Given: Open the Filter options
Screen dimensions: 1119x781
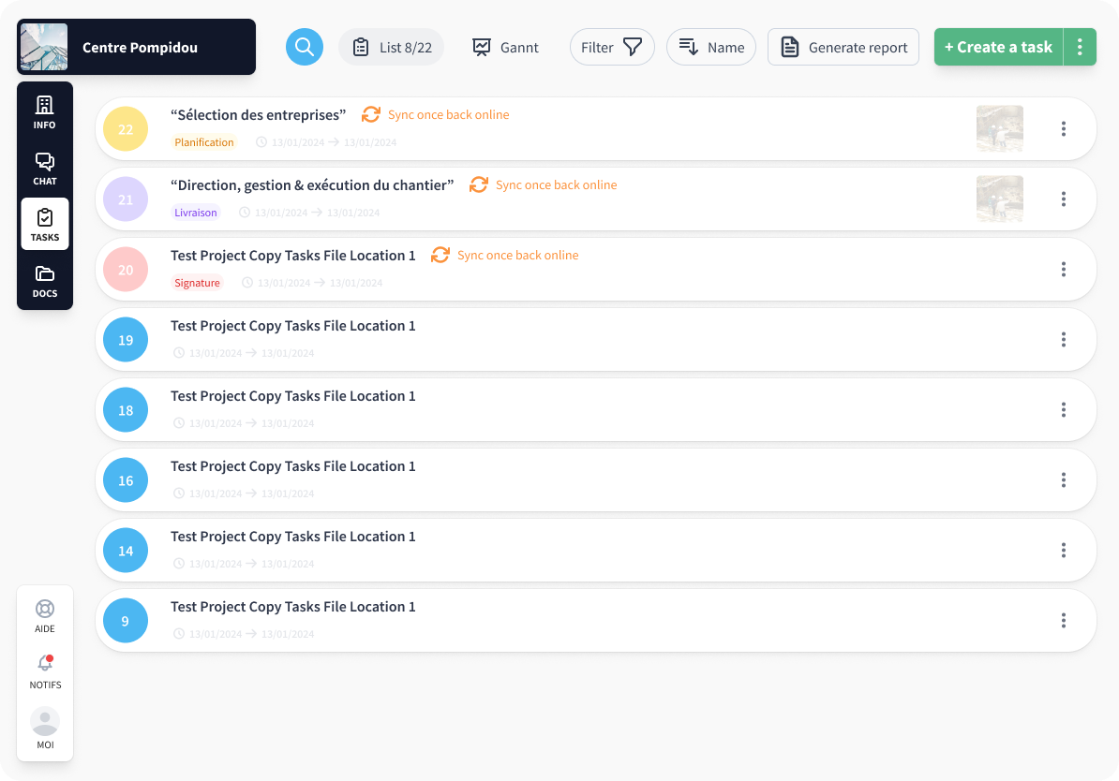Looking at the screenshot, I should (612, 47).
